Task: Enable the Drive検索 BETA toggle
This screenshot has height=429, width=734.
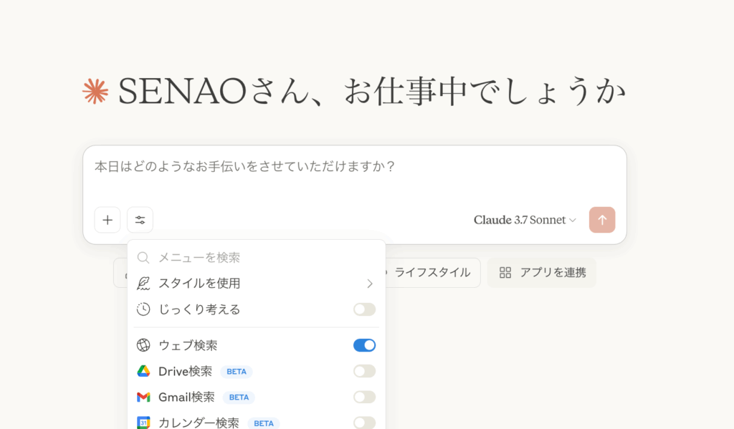Action: pos(364,371)
